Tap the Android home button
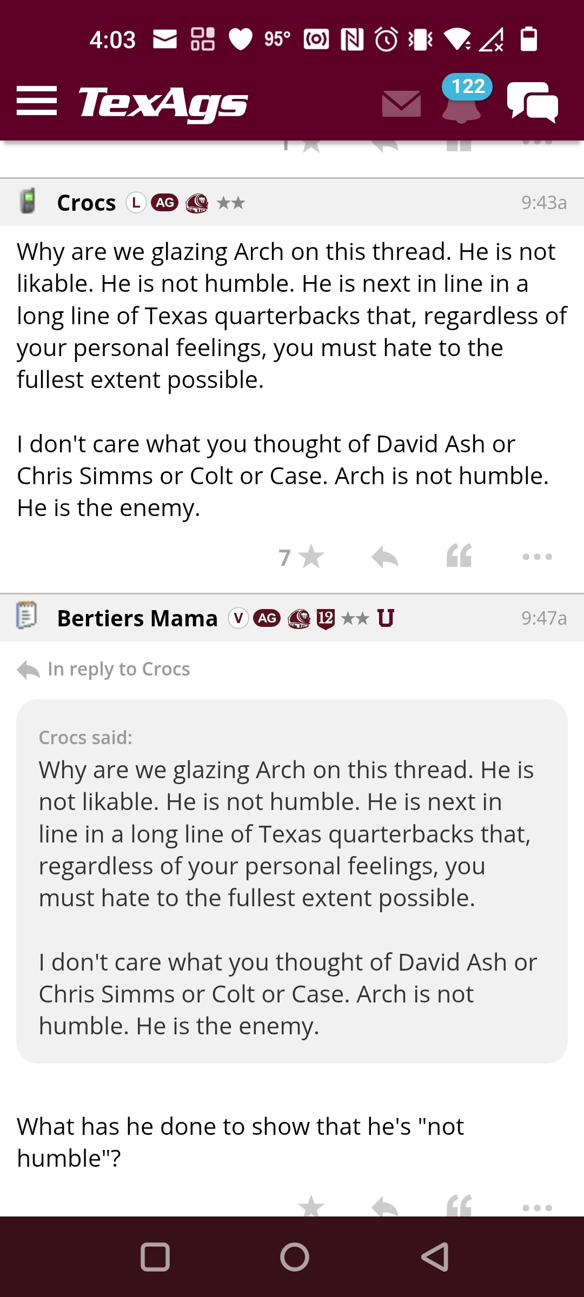The height and width of the screenshot is (1297, 584). [295, 1257]
